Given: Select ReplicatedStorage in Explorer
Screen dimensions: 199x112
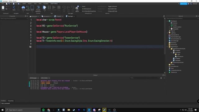Looking at the screenshot, I should [176, 37].
